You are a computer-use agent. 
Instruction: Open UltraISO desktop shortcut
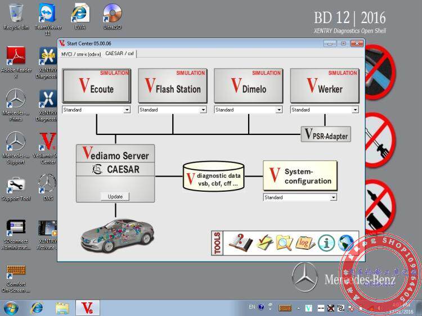click(x=112, y=17)
